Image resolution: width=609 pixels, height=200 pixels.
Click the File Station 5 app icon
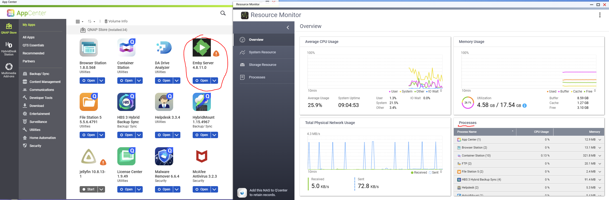(x=89, y=102)
